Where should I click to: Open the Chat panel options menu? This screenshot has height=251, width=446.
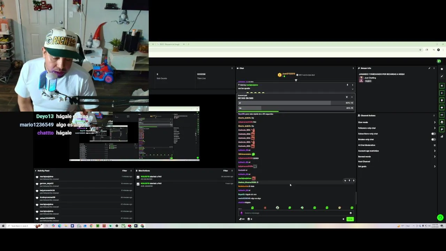point(353,68)
